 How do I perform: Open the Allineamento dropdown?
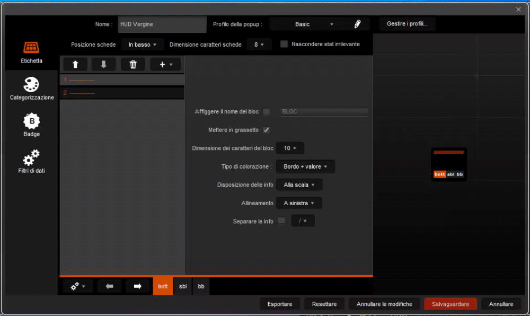(299, 203)
